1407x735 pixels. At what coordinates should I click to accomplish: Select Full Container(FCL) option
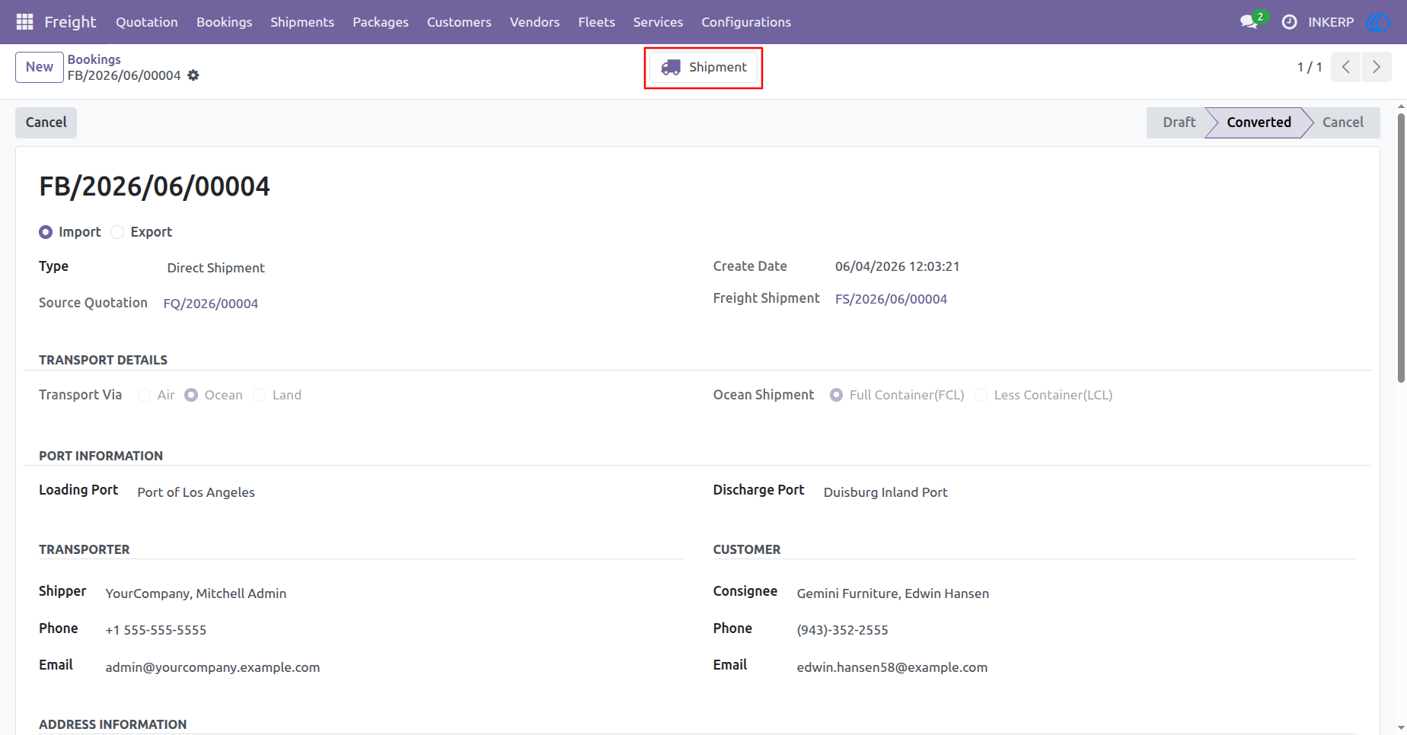pyautogui.click(x=836, y=395)
